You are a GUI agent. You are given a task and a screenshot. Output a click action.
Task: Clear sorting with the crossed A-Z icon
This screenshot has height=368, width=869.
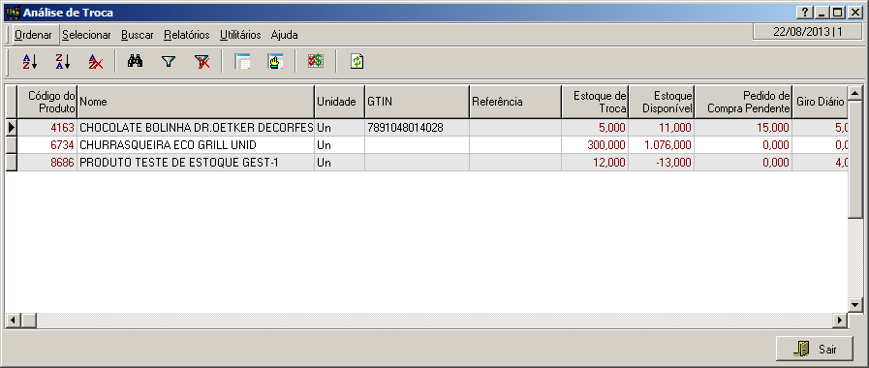(95, 62)
